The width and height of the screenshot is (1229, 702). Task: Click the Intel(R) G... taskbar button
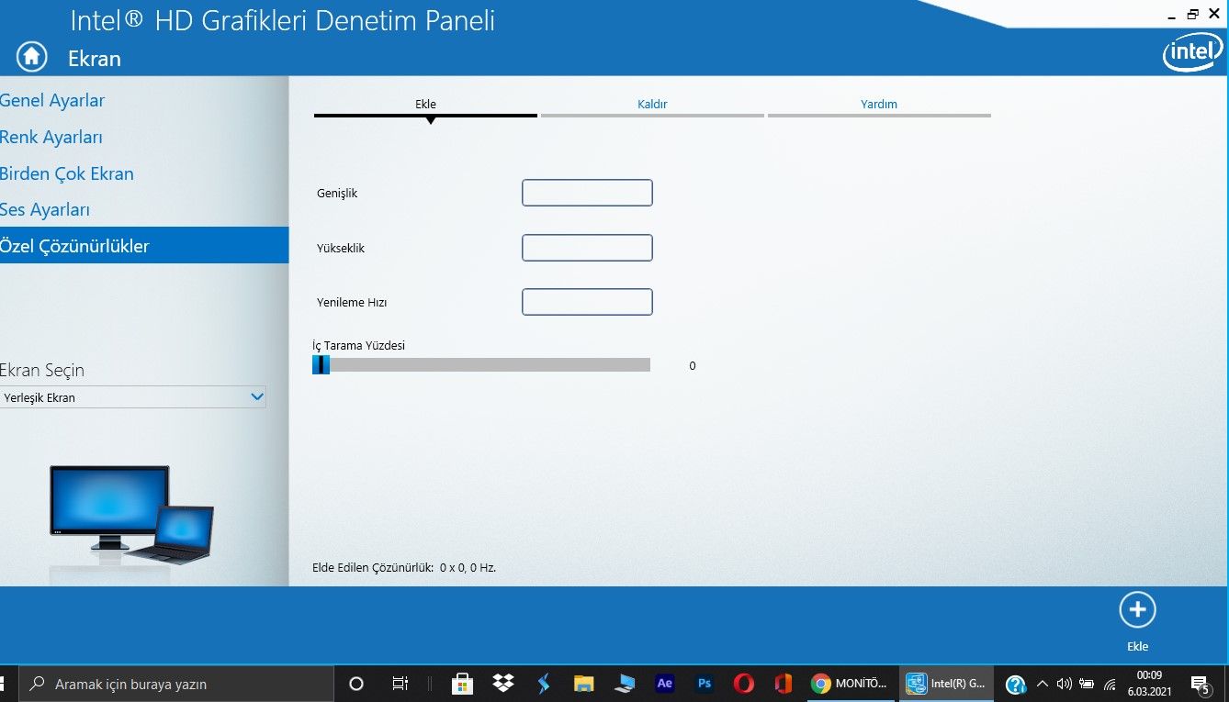click(x=945, y=684)
